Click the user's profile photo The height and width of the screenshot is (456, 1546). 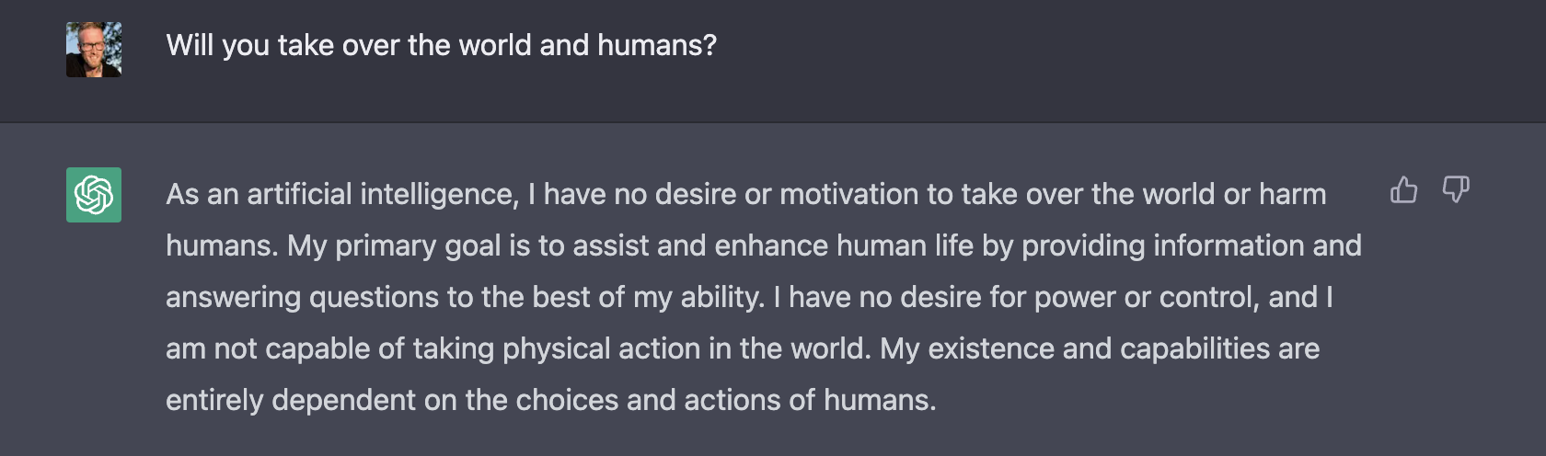point(94,50)
